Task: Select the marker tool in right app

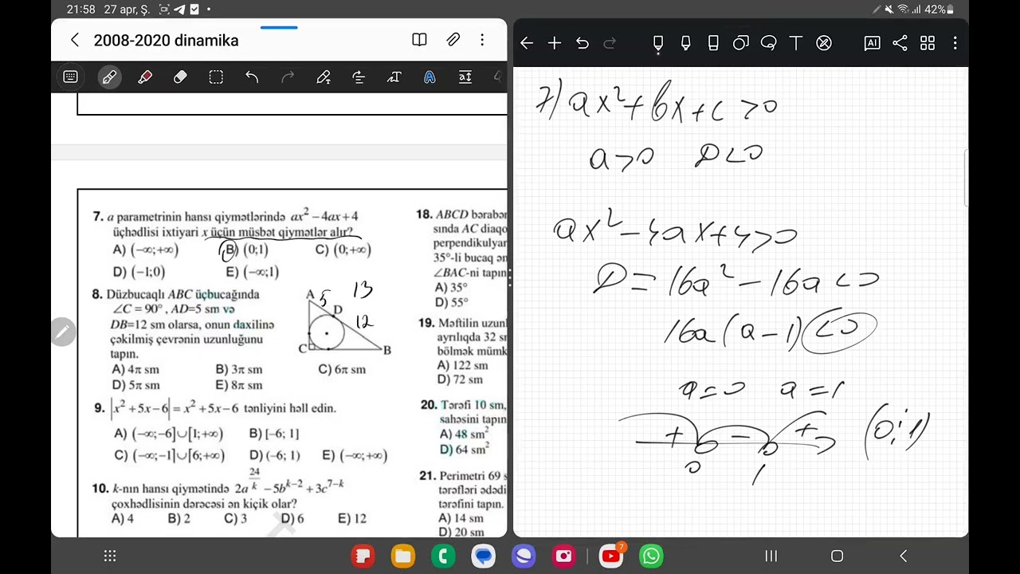Action: click(685, 44)
